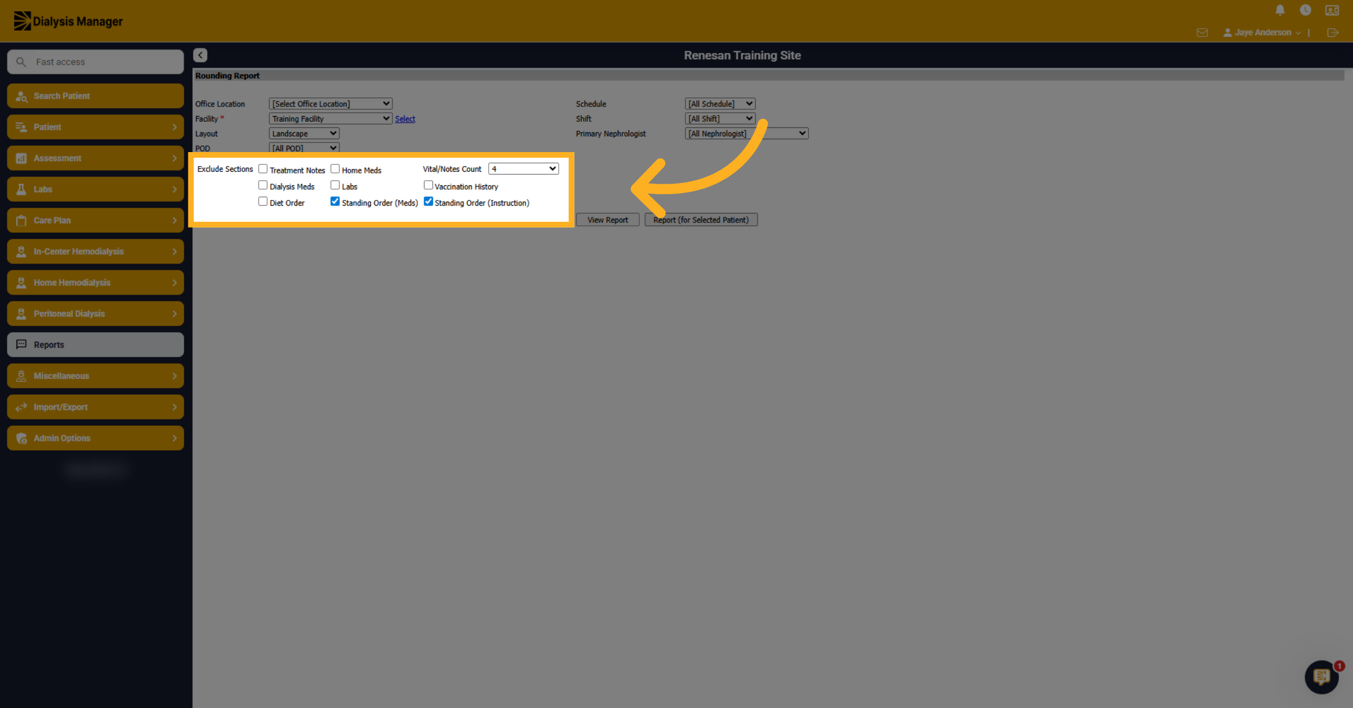This screenshot has height=708, width=1353.
Task: Check the Treatment Notes checkbox
Action: [263, 169]
